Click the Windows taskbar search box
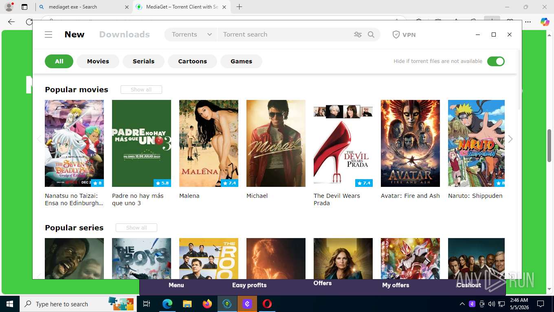The height and width of the screenshot is (312, 554). (x=77, y=304)
